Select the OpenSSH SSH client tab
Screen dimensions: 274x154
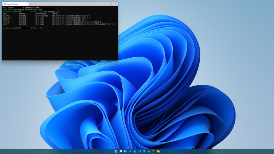coord(15,4)
